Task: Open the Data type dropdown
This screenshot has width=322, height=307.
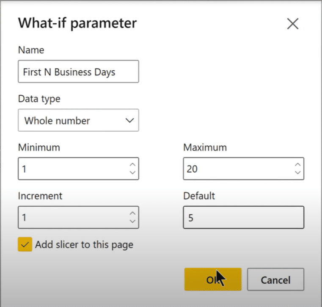Action: point(78,120)
